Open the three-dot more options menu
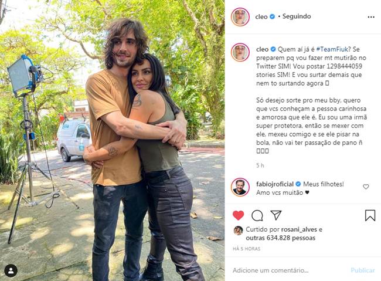 tap(371, 17)
